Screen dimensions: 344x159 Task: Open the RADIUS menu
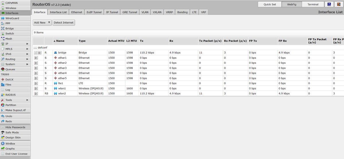pyautogui.click(x=15, y=95)
